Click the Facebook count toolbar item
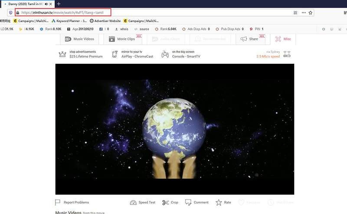This screenshot has width=347, height=214. [x=104, y=29]
